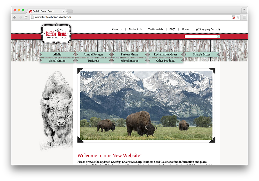The height and width of the screenshot is (181, 259).
Task: Go to Sharp's Mixes
Action: [202, 54]
